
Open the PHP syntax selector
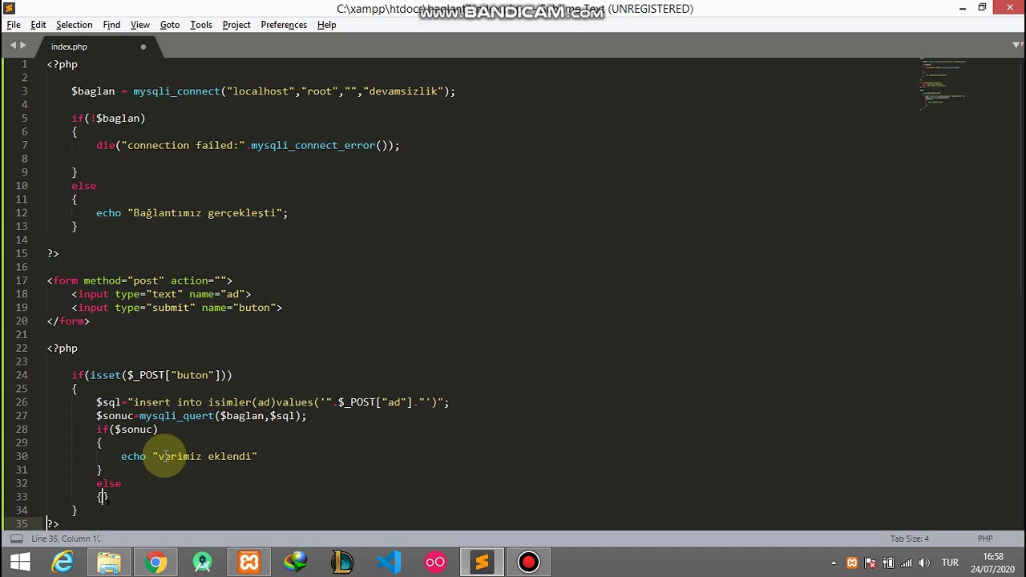(985, 539)
